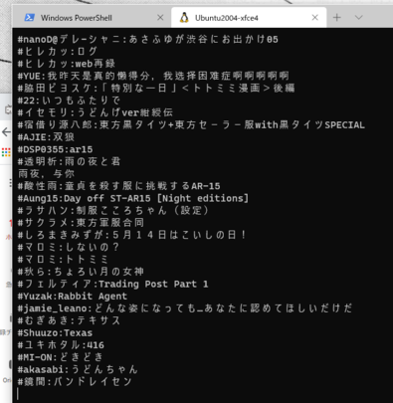Screen dimensions: 393x403
Task: Click the line '#MI-ON:どきどき'
Action: tap(61, 357)
